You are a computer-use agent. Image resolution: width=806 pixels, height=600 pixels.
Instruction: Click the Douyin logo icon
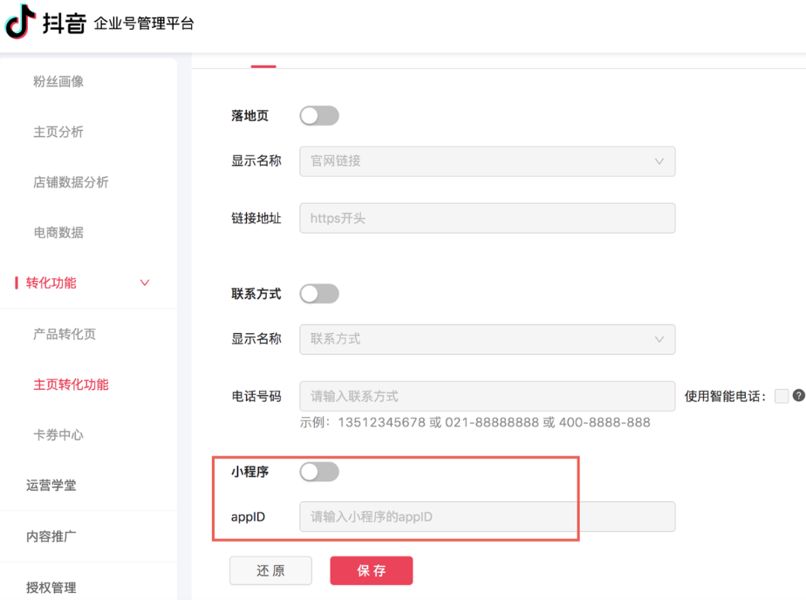[21, 22]
